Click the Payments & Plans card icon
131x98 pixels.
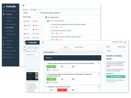pyautogui.click(x=4, y=51)
